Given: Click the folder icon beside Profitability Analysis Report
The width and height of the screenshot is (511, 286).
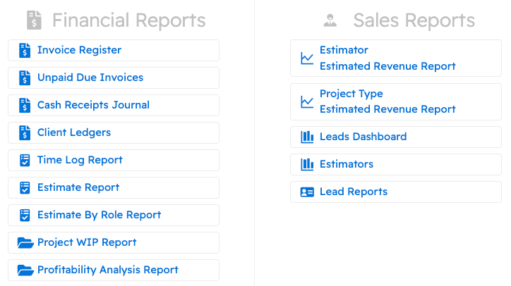Looking at the screenshot, I should (25, 270).
